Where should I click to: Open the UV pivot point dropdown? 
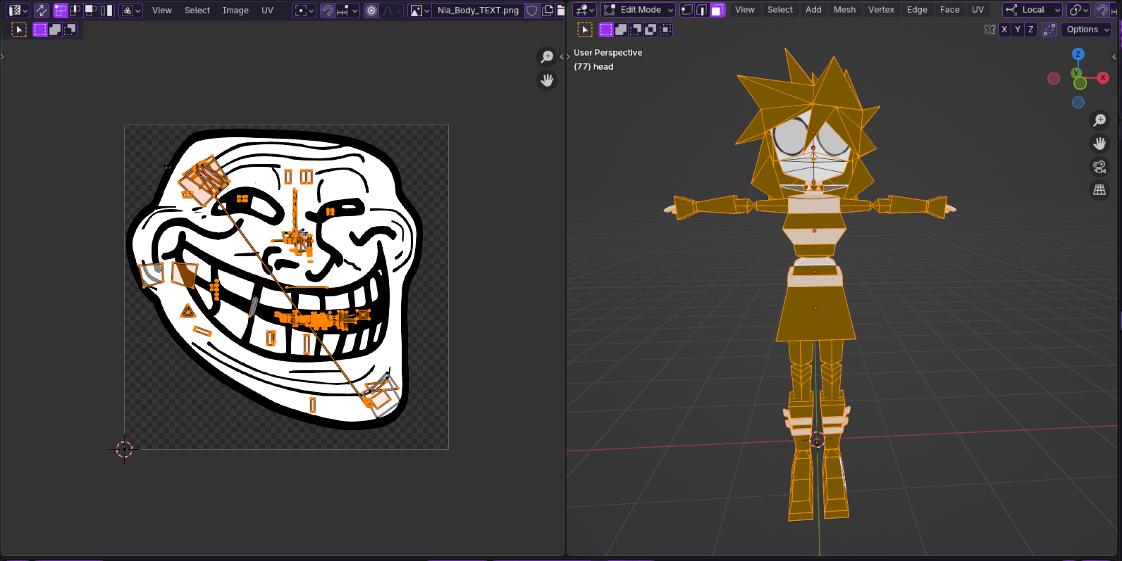[304, 10]
